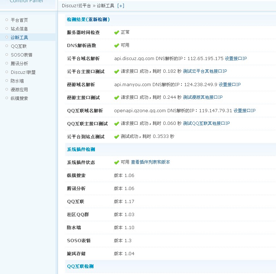The height and width of the screenshot is (274, 276).
Task: Click the 测试成功，耗时 0.3533 秒 text
Action: 147,136
